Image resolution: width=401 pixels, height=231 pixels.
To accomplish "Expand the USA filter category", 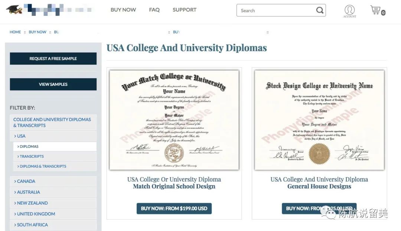I will pos(21,136).
